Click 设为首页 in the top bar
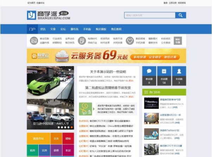This screenshot has height=157, width=212. [x=31, y=3]
